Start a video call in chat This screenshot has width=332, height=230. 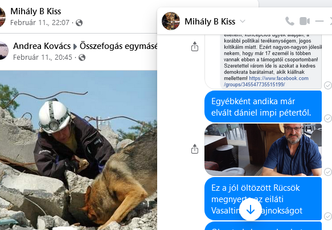305,21
